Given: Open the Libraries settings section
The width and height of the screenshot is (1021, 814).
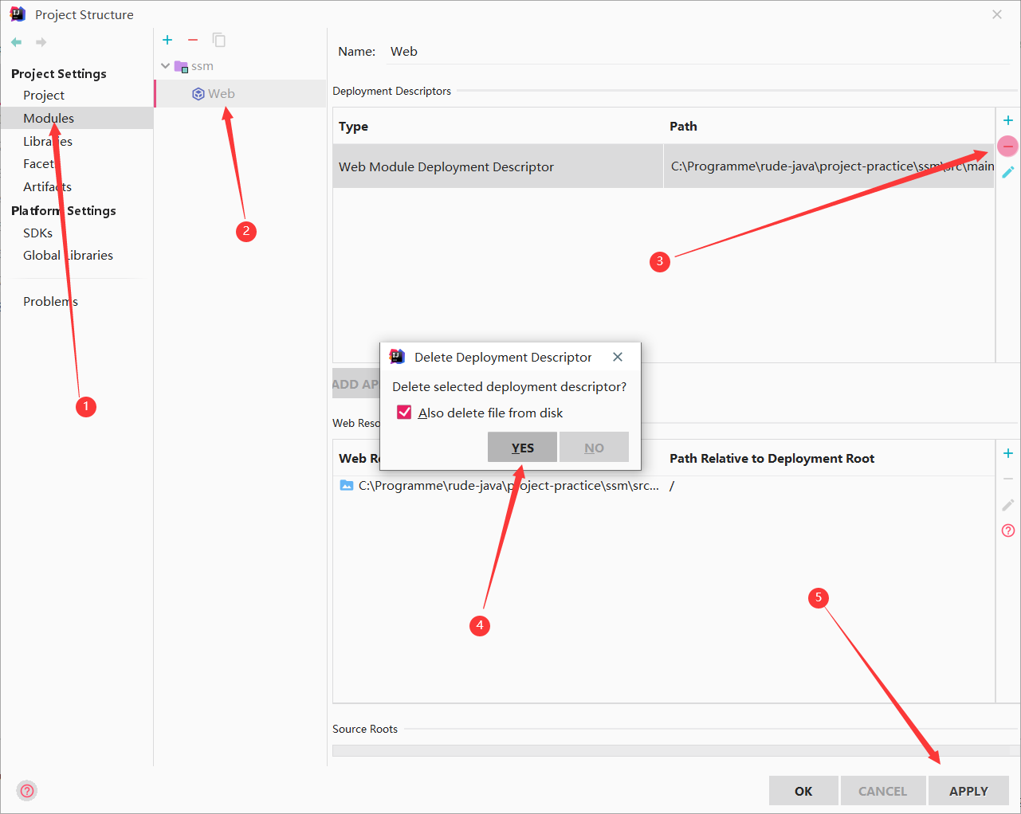Looking at the screenshot, I should point(48,141).
